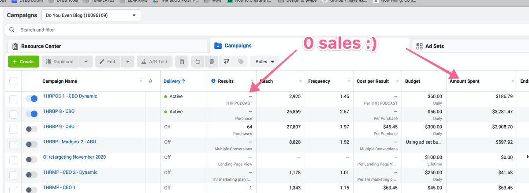529x193 pixels.
Task: Check the box for OI retargeting November 2020
Action: [13, 160]
